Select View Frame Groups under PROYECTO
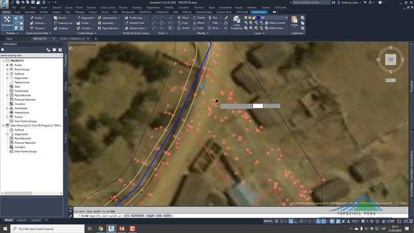Image resolution: width=414 pixels, height=233 pixels. 25,121
